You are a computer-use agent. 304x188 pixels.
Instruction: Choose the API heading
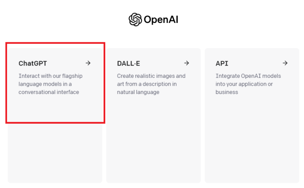point(222,63)
